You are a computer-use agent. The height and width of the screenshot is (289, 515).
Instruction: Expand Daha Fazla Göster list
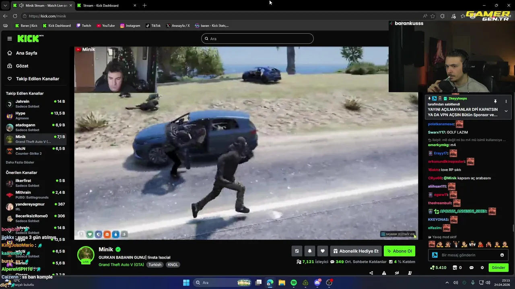coord(20,163)
